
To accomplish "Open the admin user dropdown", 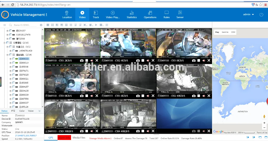I will click(248, 14).
